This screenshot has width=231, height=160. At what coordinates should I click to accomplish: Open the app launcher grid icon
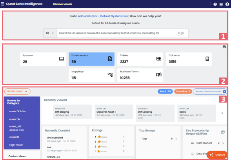pos(2,4)
